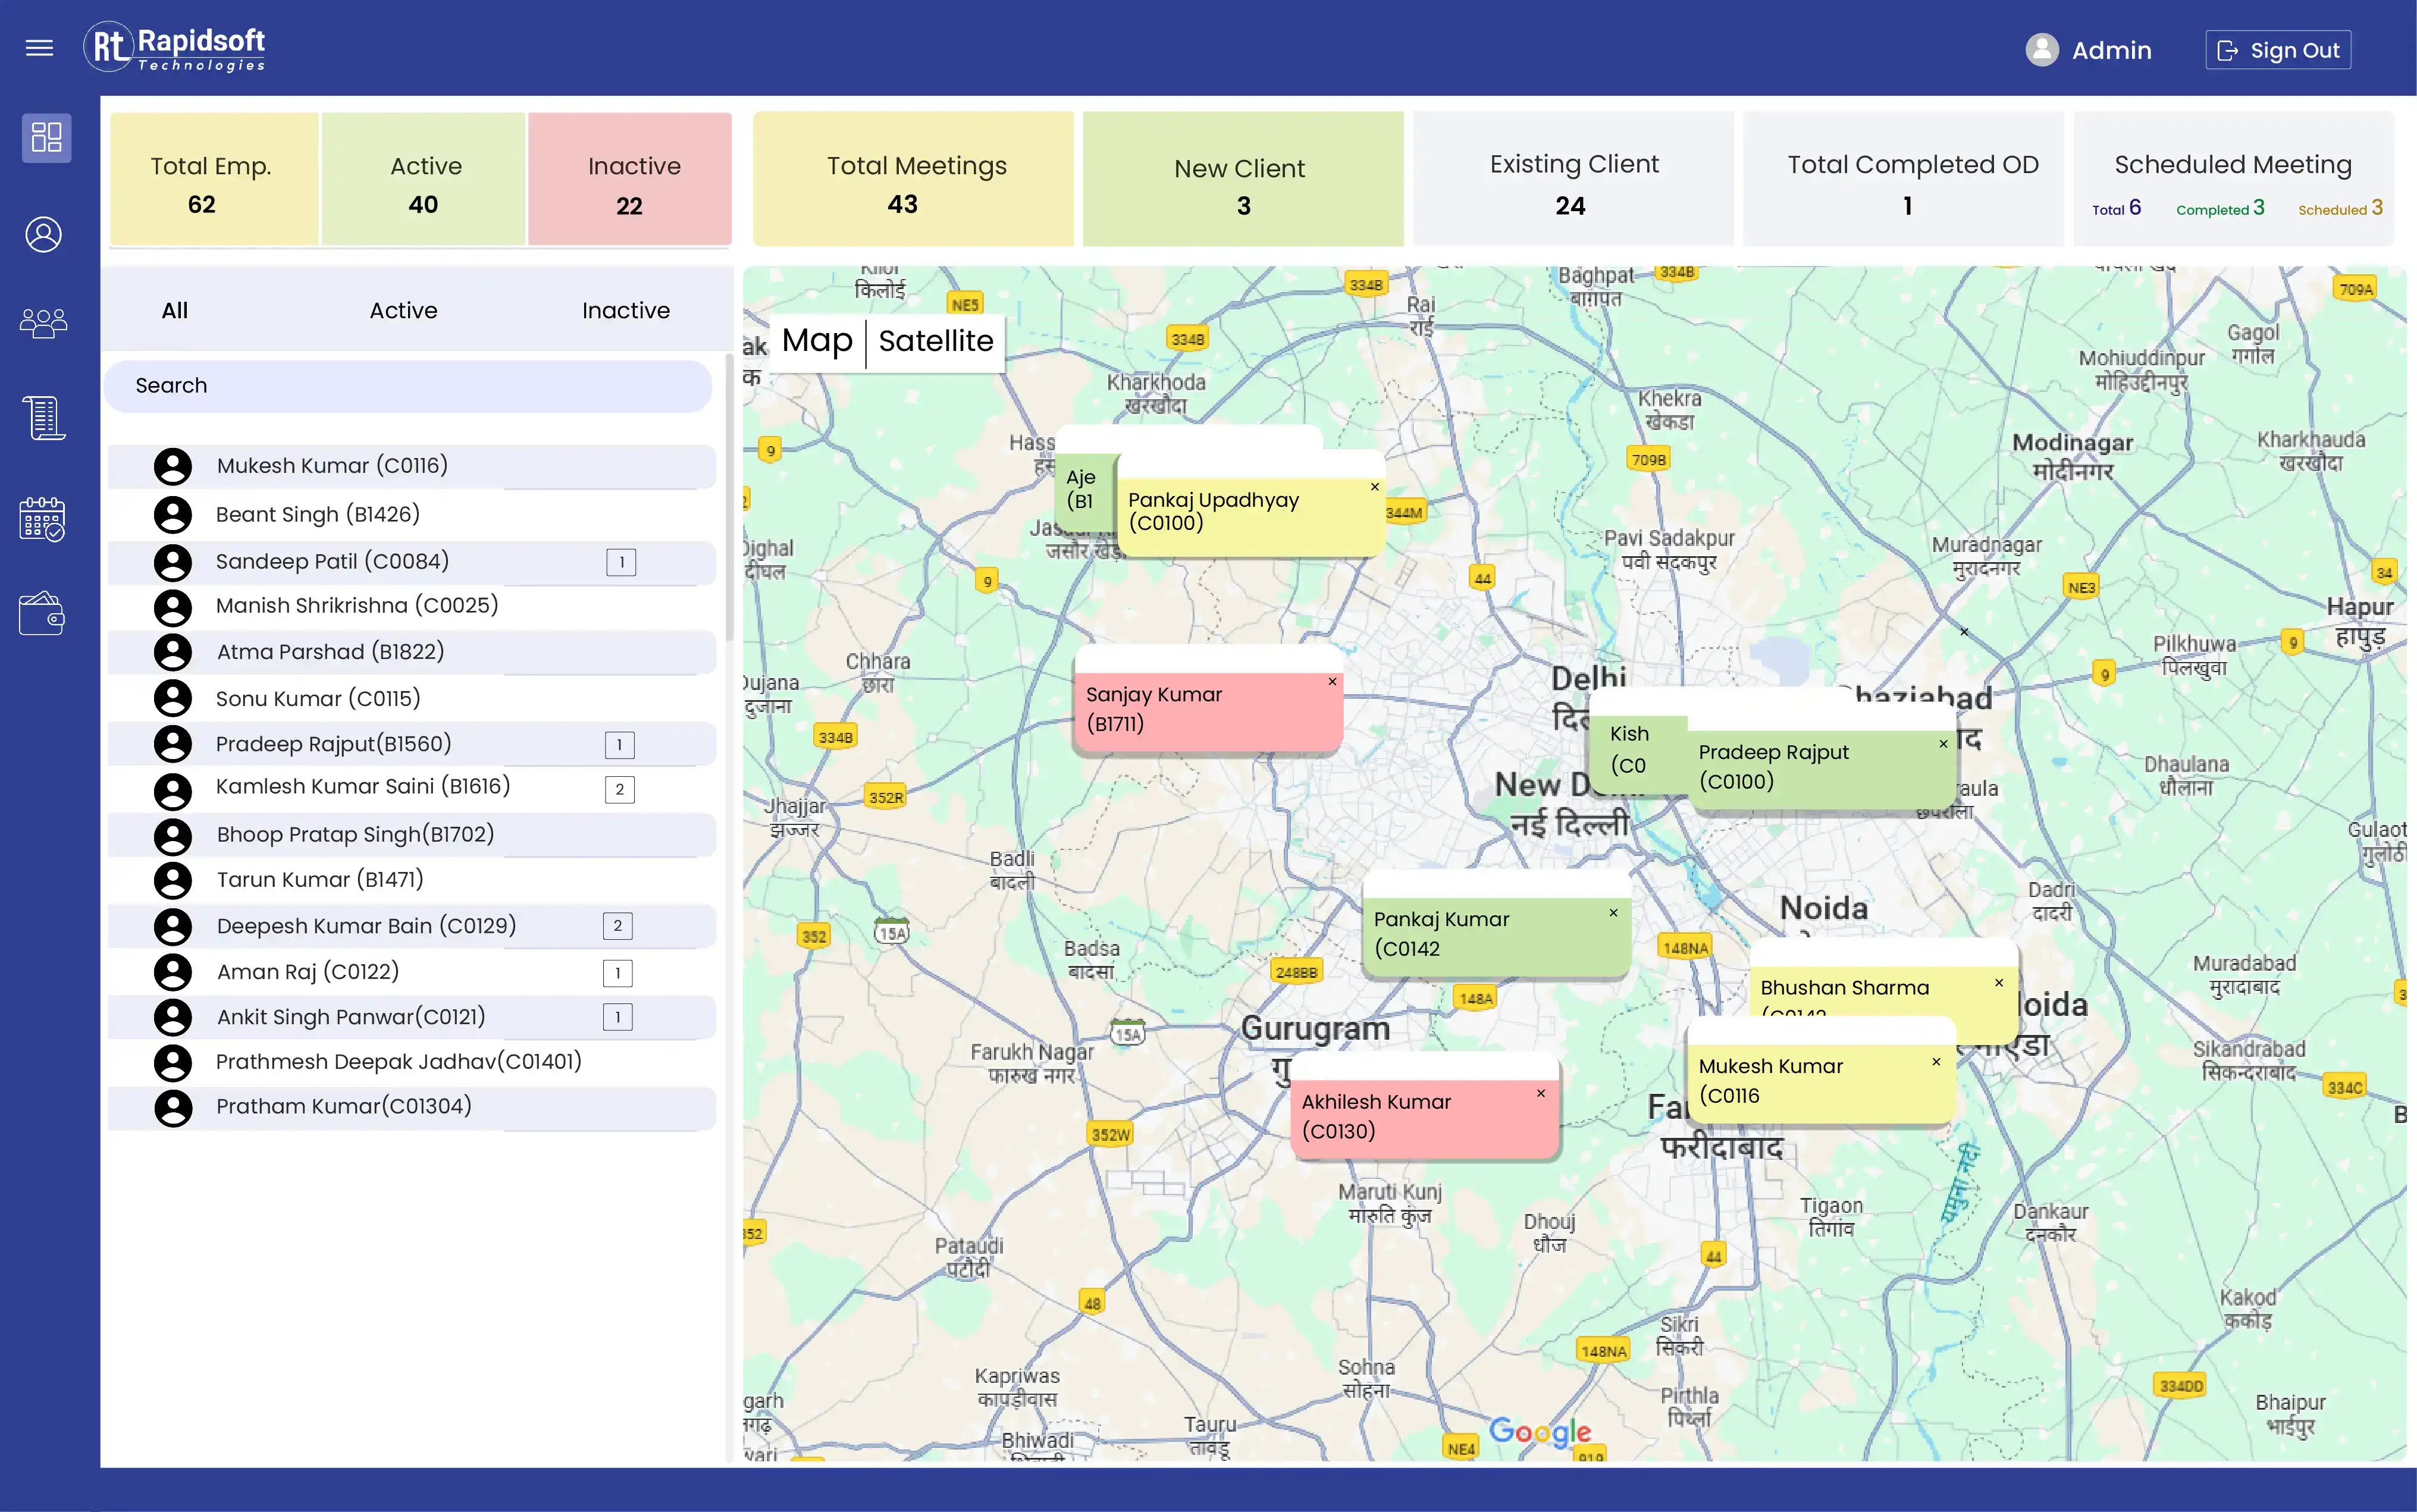2417x1512 pixels.
Task: Open the Total Completed OD card
Action: (x=1903, y=179)
